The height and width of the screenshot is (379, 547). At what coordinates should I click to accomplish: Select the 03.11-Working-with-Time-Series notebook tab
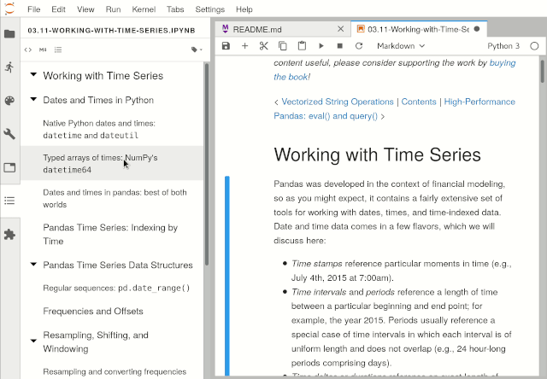point(418,29)
